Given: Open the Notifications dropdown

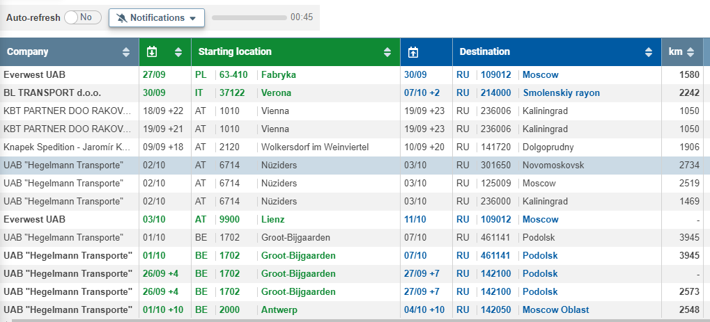Looking at the screenshot, I should tap(157, 17).
